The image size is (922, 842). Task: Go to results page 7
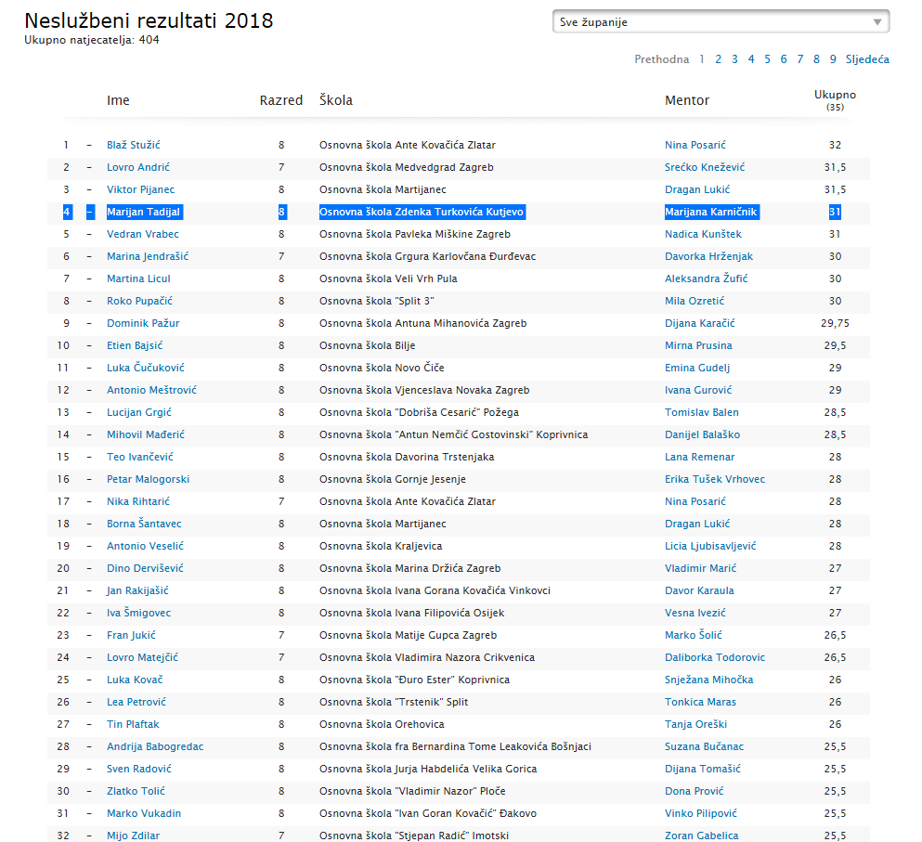799,59
